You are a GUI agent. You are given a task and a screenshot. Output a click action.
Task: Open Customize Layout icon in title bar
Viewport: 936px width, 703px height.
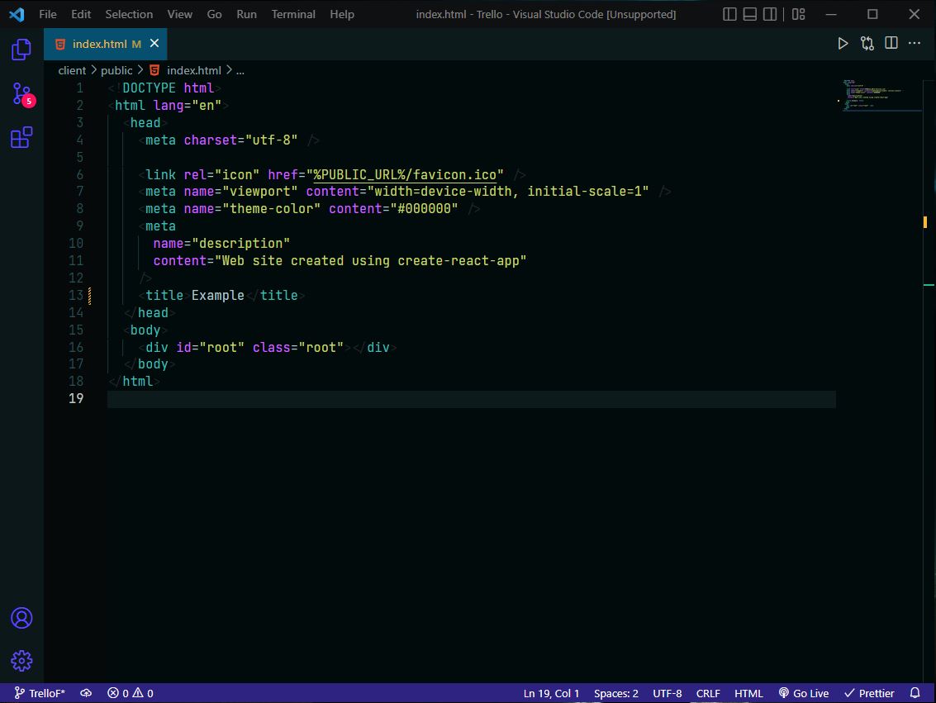pyautogui.click(x=799, y=14)
